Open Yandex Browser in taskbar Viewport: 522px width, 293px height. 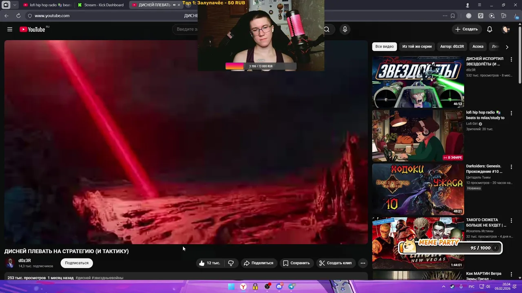click(x=243, y=286)
